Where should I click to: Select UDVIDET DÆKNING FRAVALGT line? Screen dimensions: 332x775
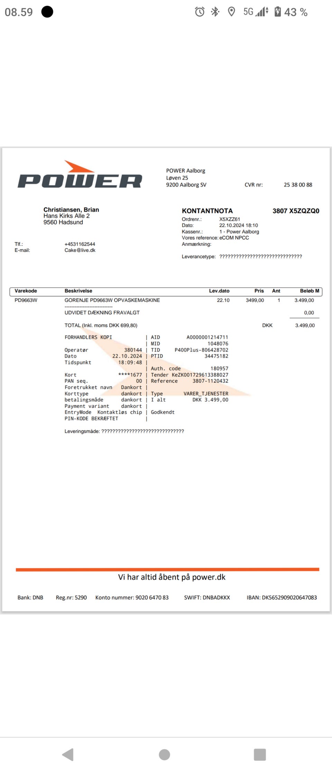coord(102,312)
